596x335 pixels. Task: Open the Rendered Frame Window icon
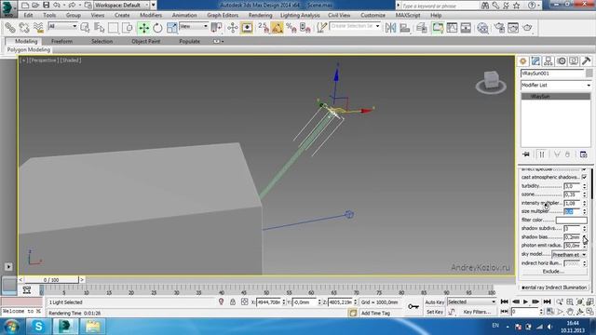click(x=513, y=28)
